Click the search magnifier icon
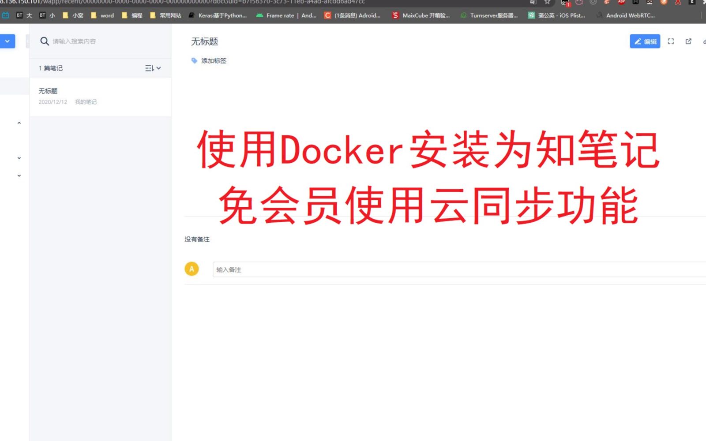Viewport: 706px width, 441px height. 45,41
